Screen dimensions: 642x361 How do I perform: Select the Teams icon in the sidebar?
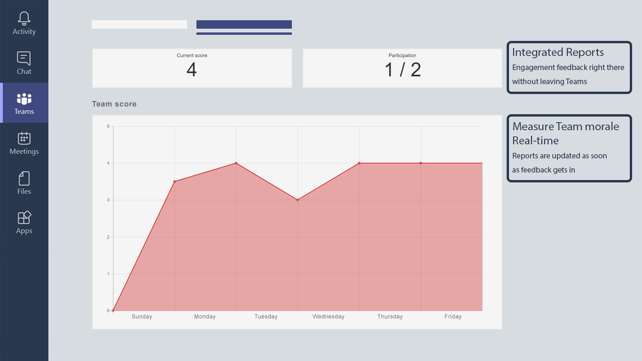[x=24, y=103]
